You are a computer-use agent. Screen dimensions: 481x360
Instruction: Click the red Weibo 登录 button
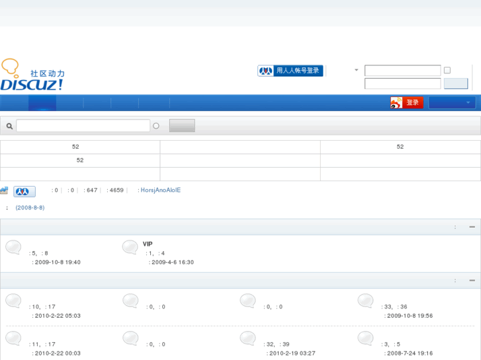click(x=407, y=102)
